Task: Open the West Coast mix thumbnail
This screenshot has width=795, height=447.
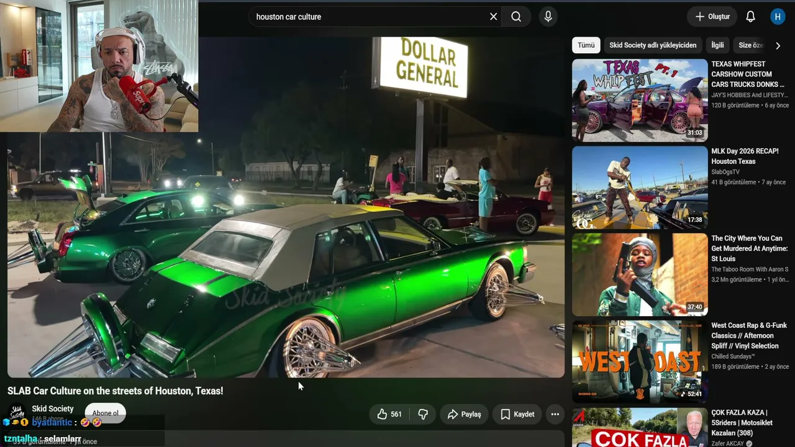Action: pos(640,361)
